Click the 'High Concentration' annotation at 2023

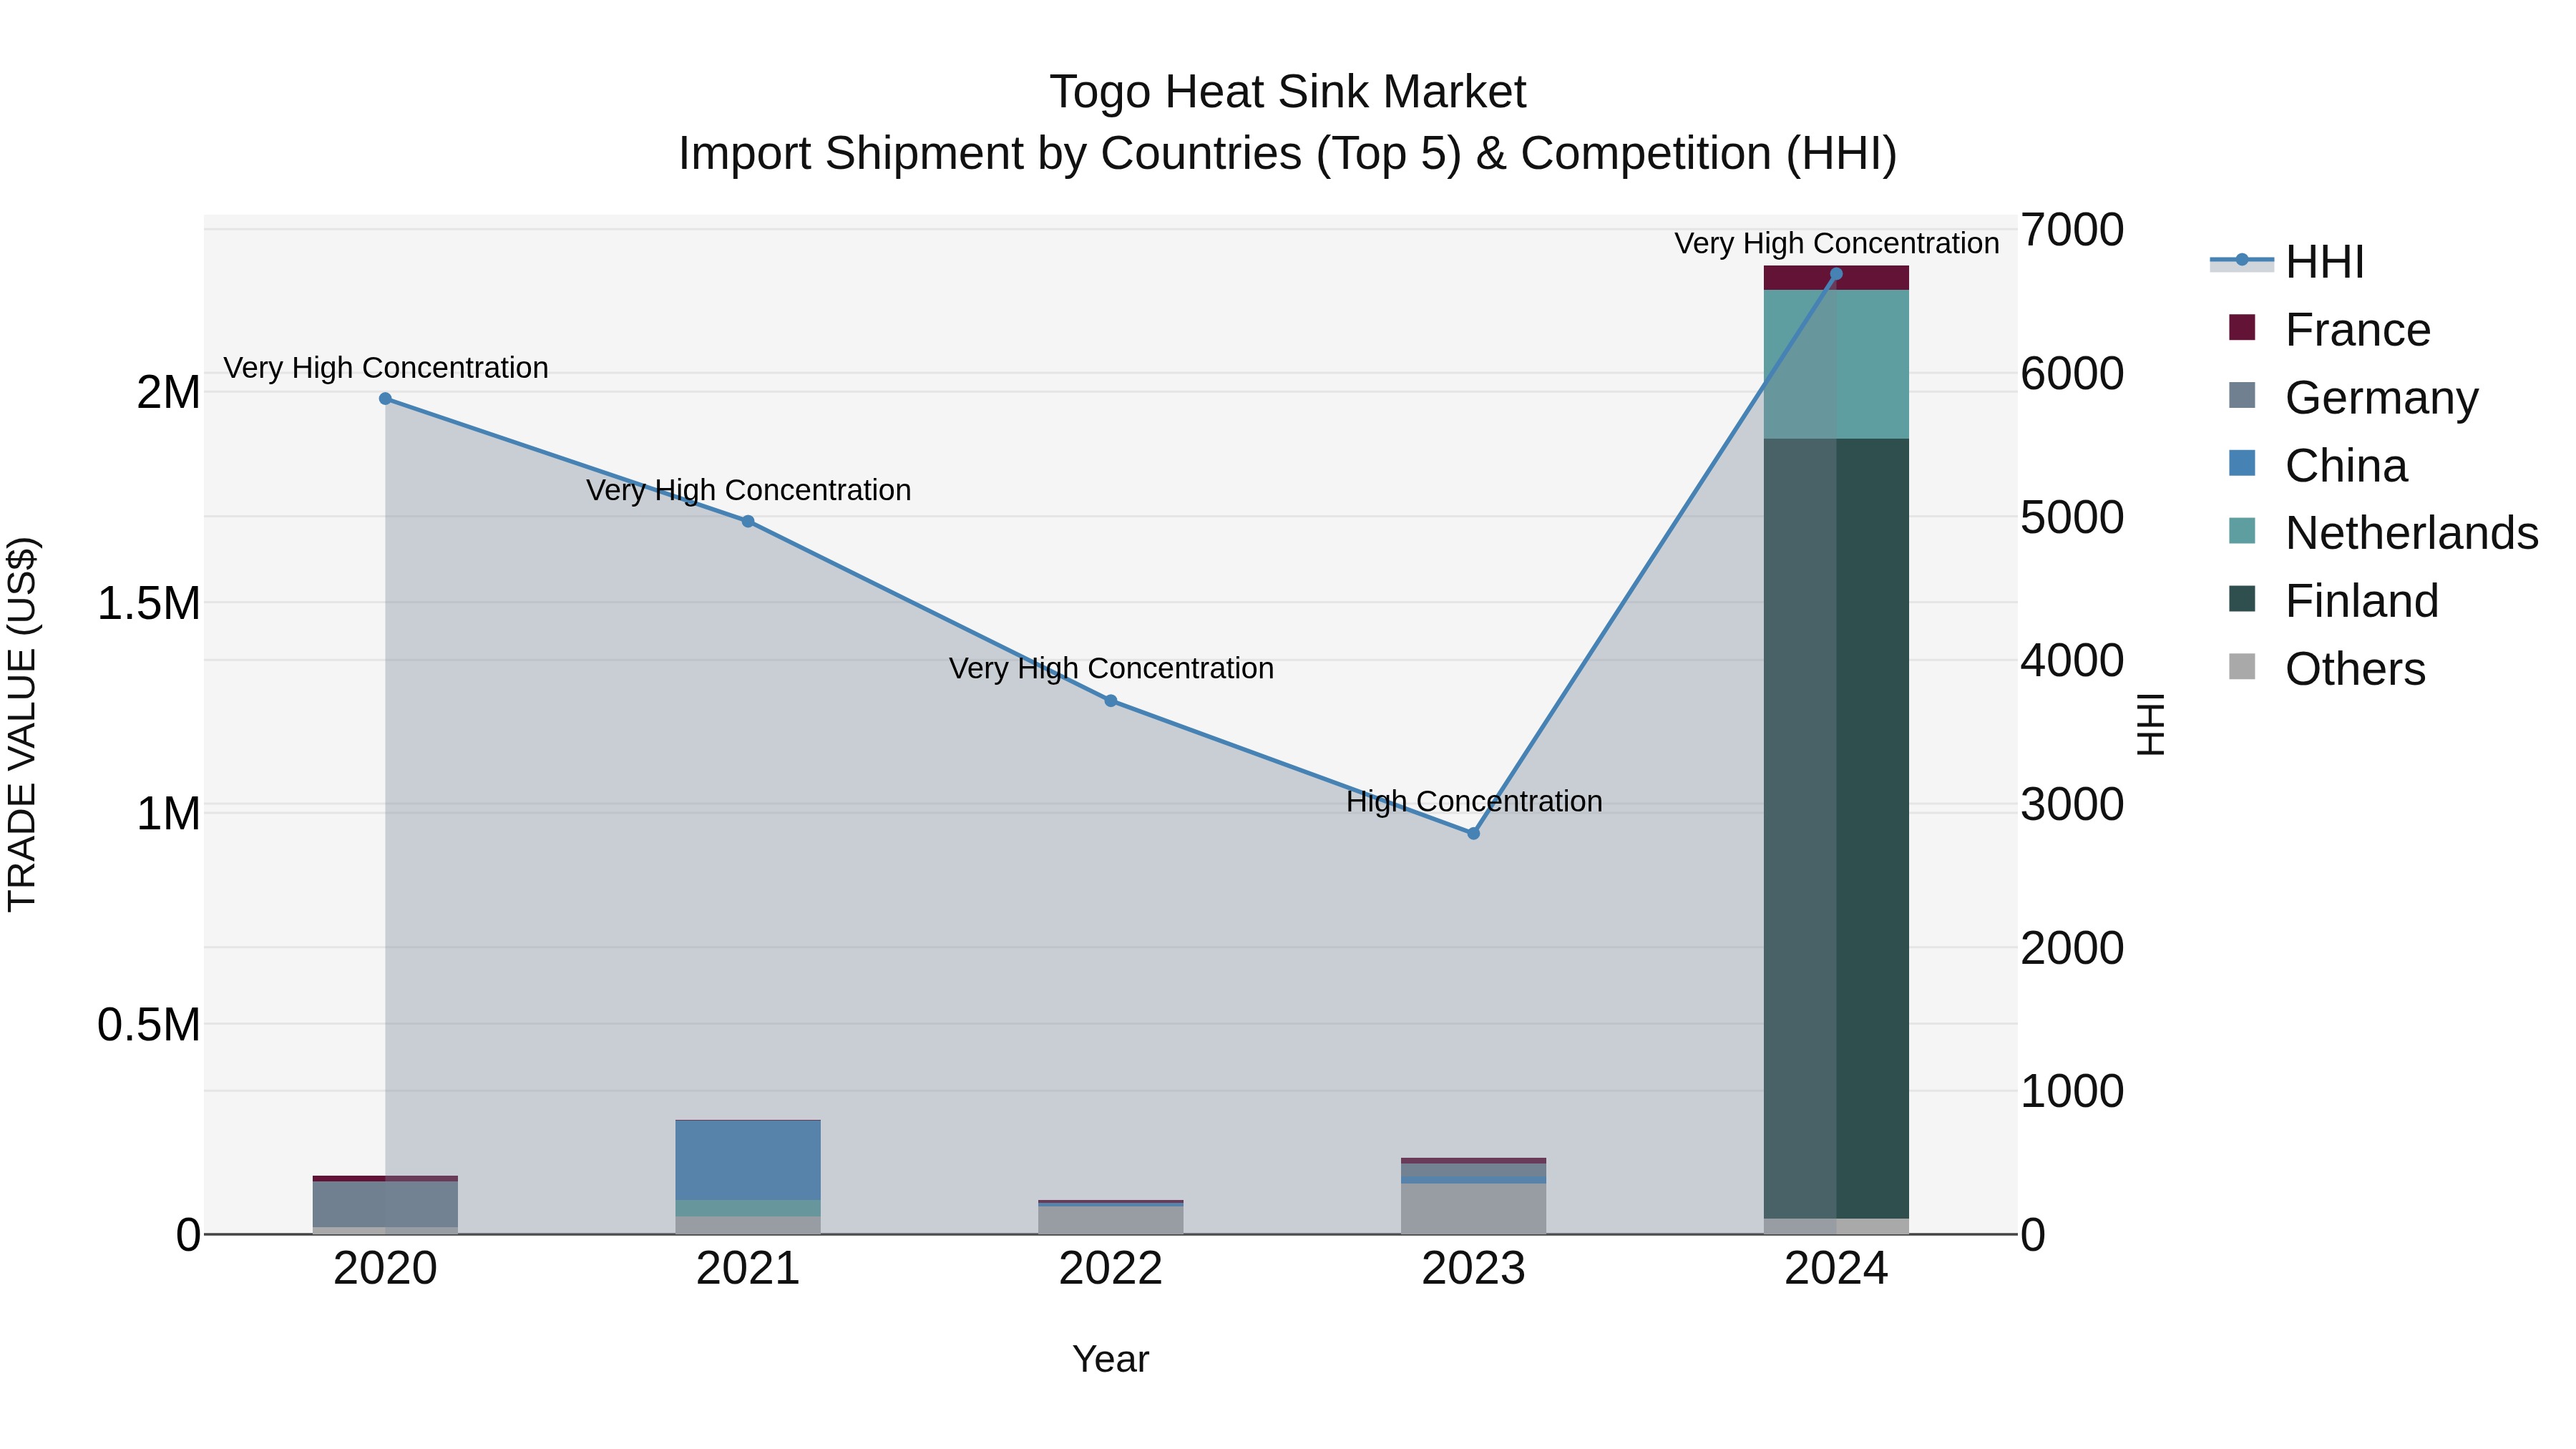tap(1474, 802)
